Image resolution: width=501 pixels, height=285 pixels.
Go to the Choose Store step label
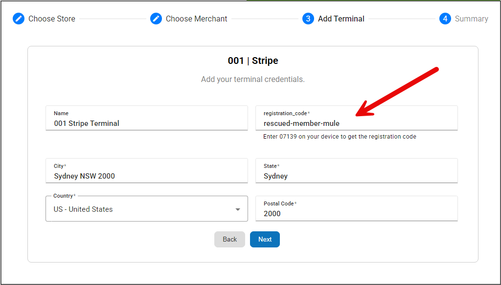[x=52, y=19]
